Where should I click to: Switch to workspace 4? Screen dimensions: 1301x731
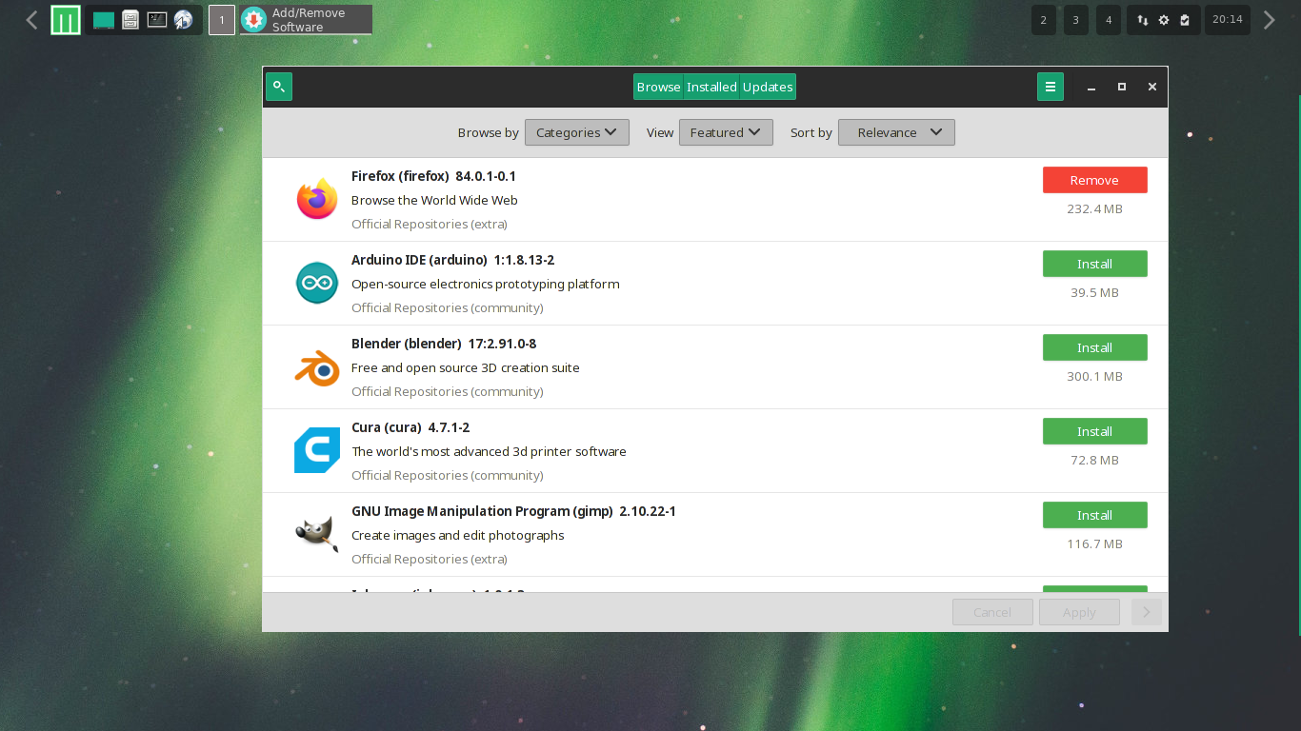click(1109, 20)
